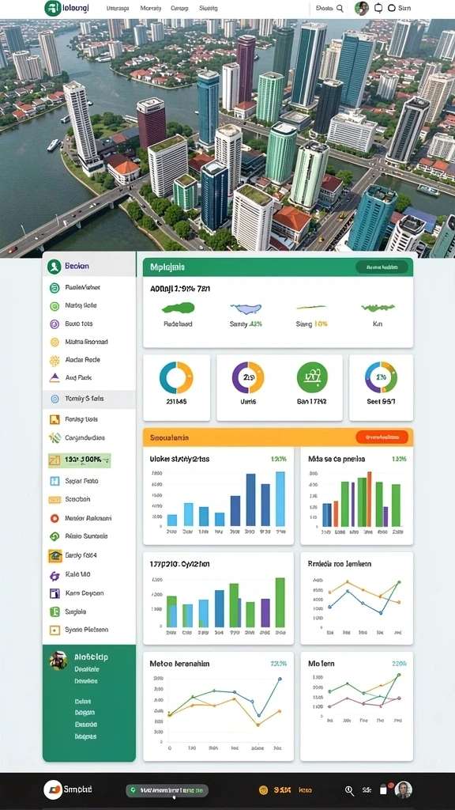
Task: Click the purple and orange donut chart card
Action: coord(279,388)
